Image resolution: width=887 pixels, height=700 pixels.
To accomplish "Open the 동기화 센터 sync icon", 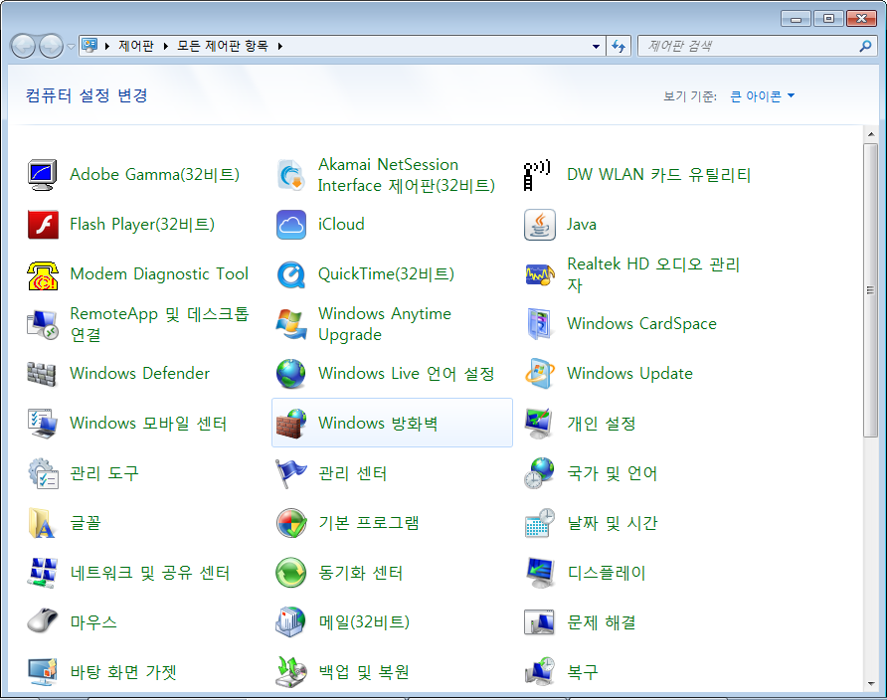I will pos(291,572).
